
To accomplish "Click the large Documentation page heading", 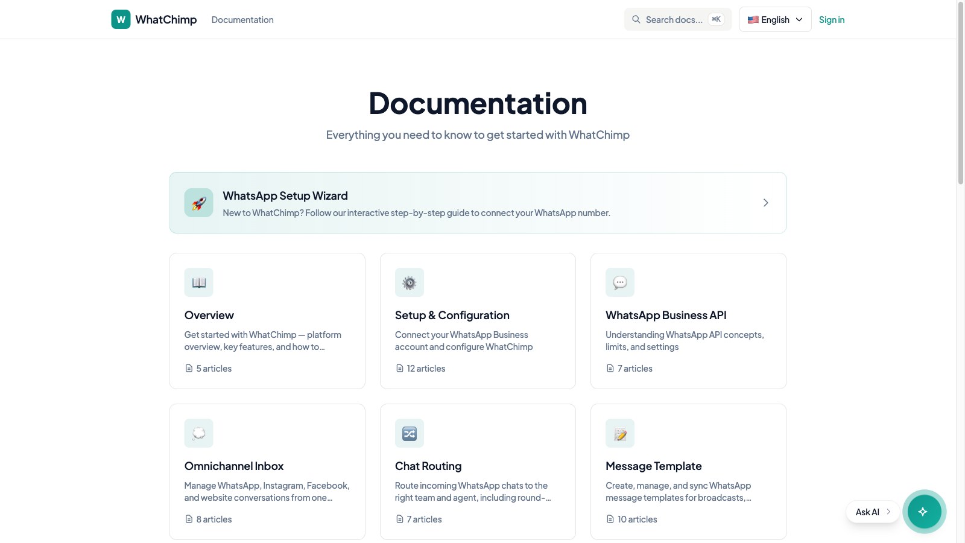I will (478, 103).
